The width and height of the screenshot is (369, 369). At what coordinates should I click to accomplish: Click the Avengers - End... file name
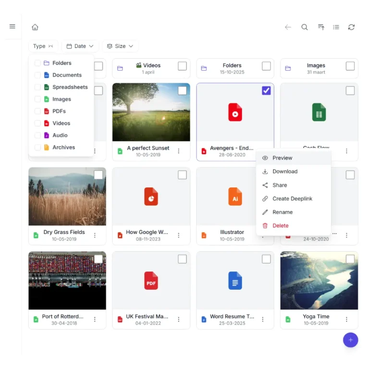coord(232,148)
